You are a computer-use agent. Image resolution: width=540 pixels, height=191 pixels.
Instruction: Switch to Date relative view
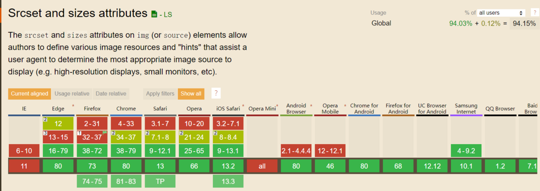tap(111, 94)
